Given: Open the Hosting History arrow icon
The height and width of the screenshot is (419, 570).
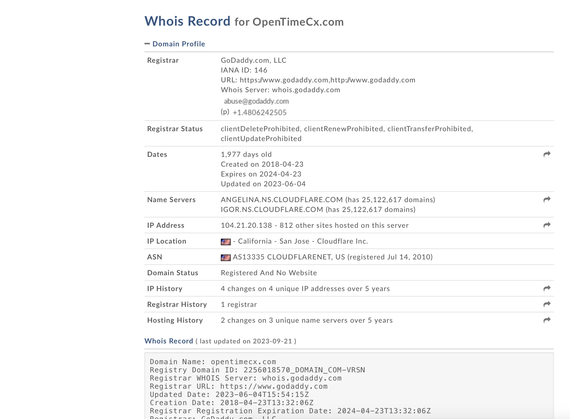Looking at the screenshot, I should tap(547, 320).
